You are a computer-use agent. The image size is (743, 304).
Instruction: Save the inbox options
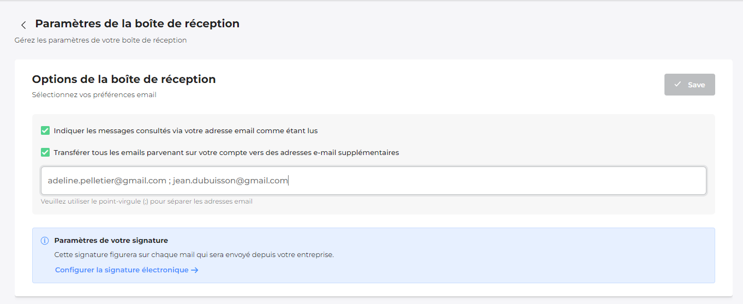[x=690, y=85]
